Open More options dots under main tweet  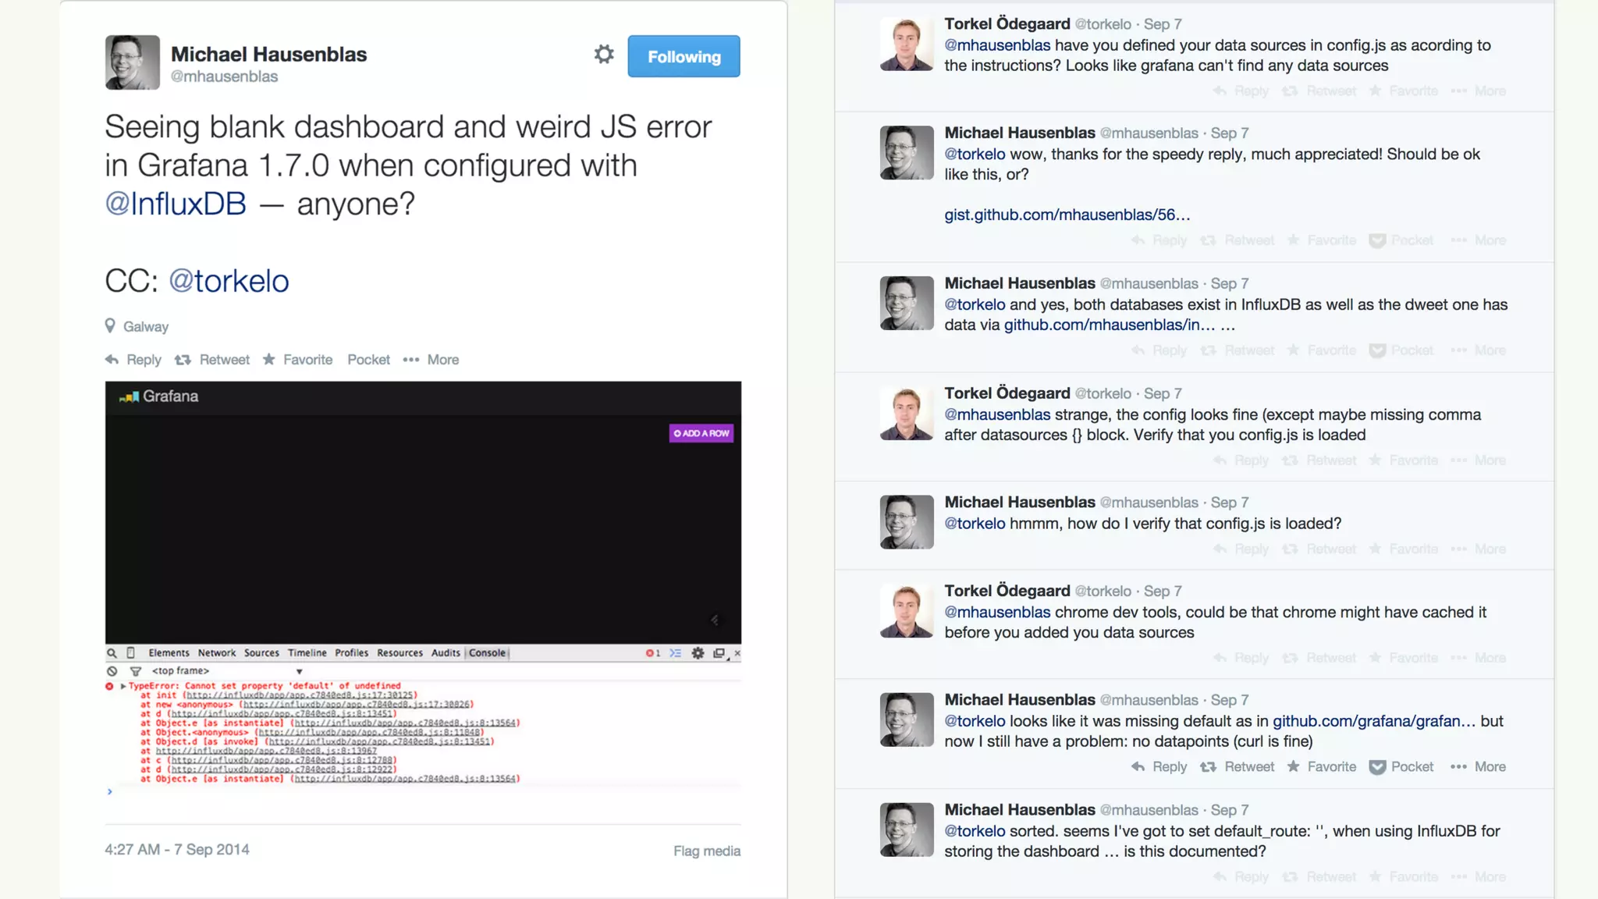pyautogui.click(x=411, y=360)
